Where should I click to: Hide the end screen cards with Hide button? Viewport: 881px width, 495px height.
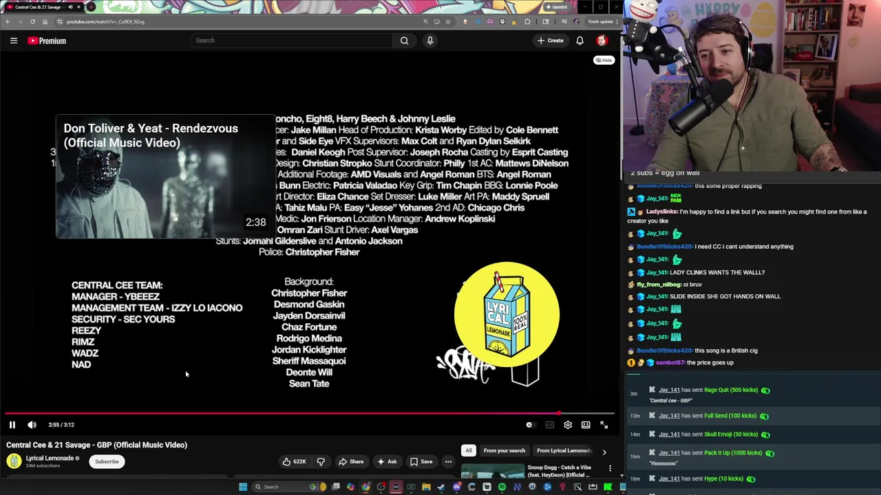604,60
